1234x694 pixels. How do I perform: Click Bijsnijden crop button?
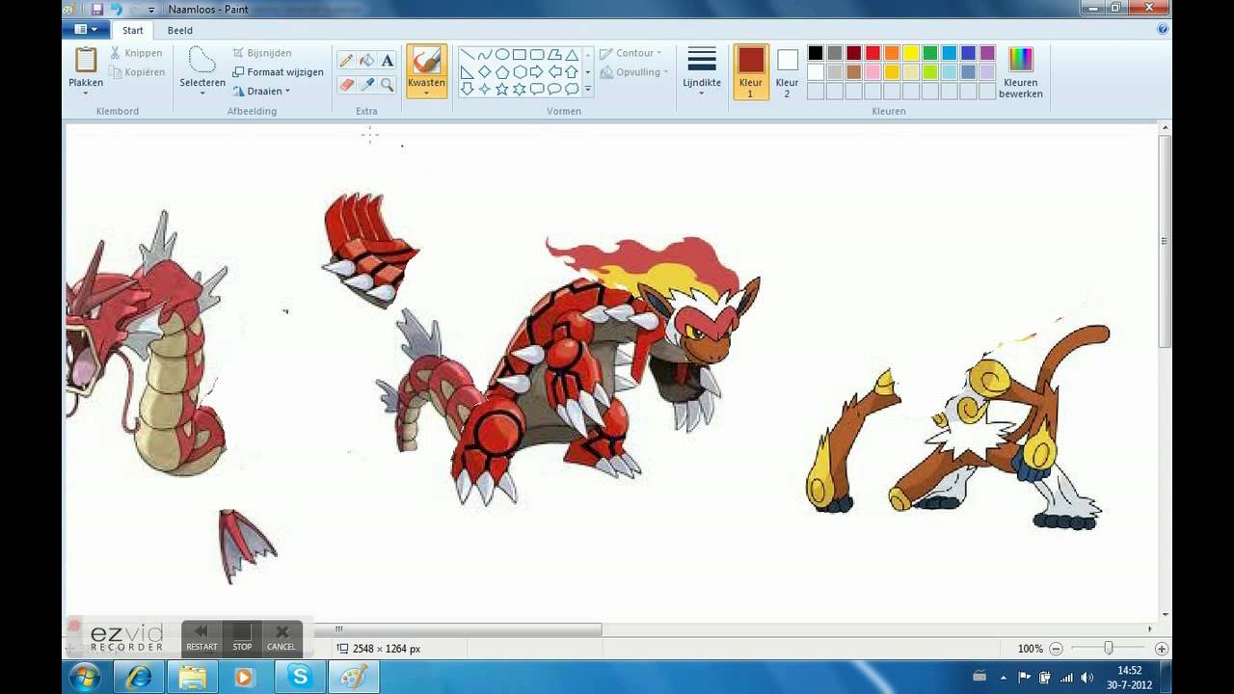point(262,53)
